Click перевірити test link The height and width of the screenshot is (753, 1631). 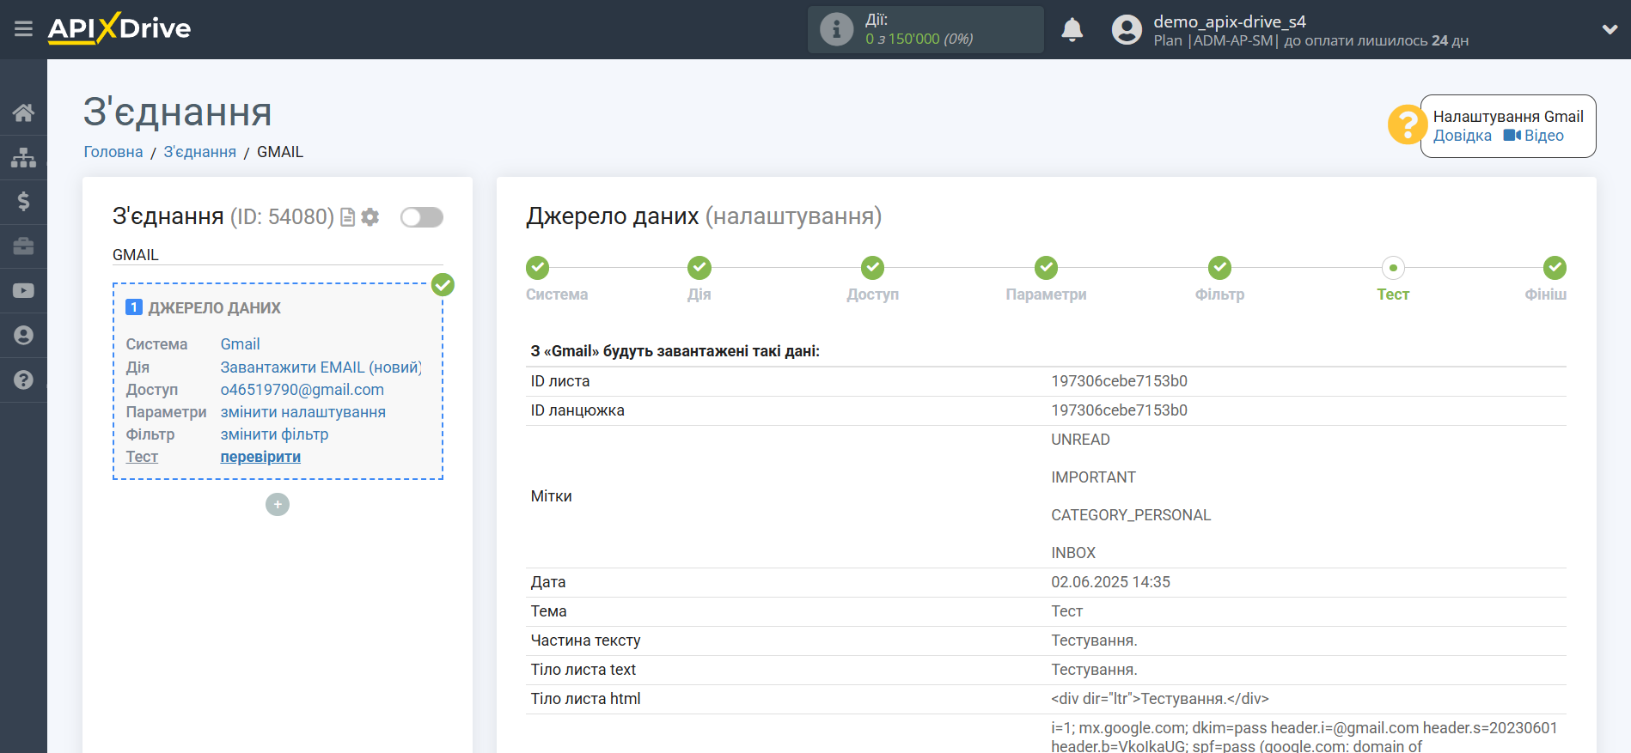tap(260, 457)
